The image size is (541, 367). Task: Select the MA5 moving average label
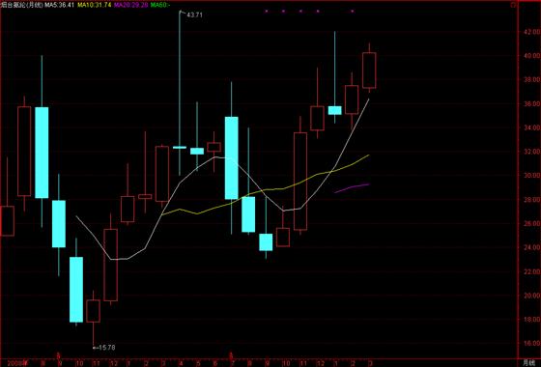(x=59, y=5)
